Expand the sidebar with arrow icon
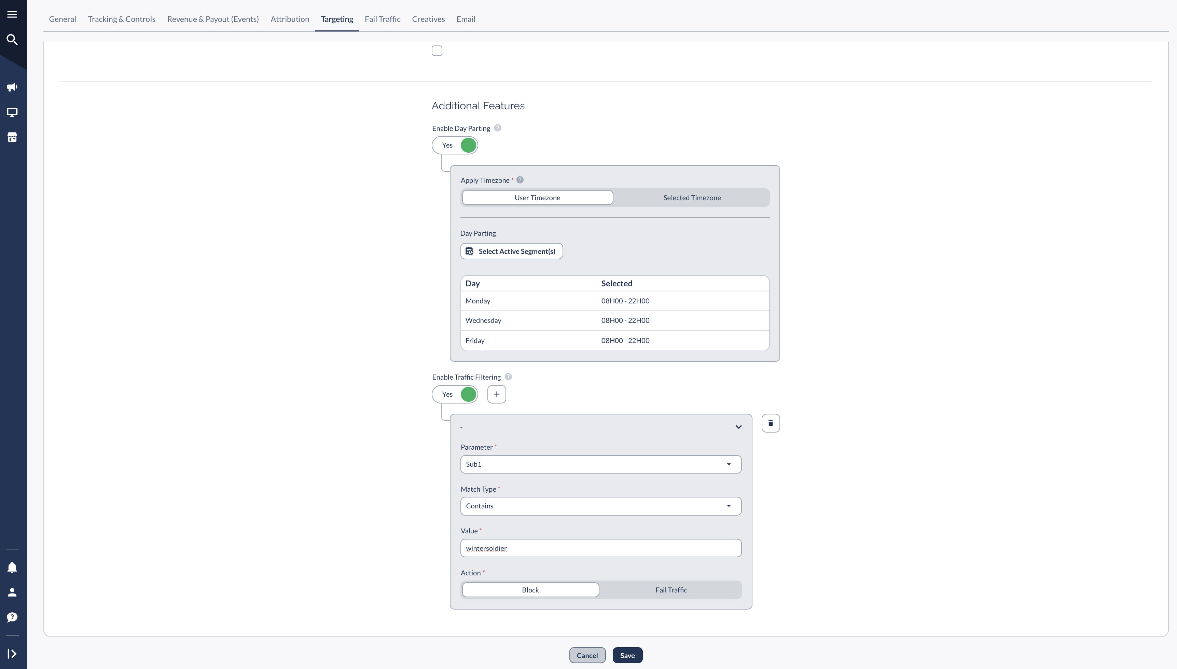 12,653
